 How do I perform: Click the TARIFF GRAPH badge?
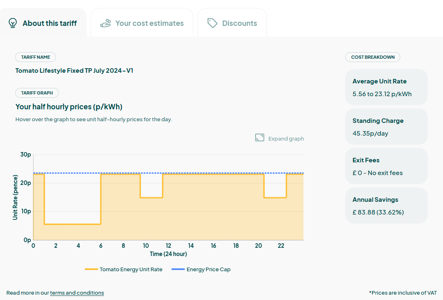(x=37, y=93)
